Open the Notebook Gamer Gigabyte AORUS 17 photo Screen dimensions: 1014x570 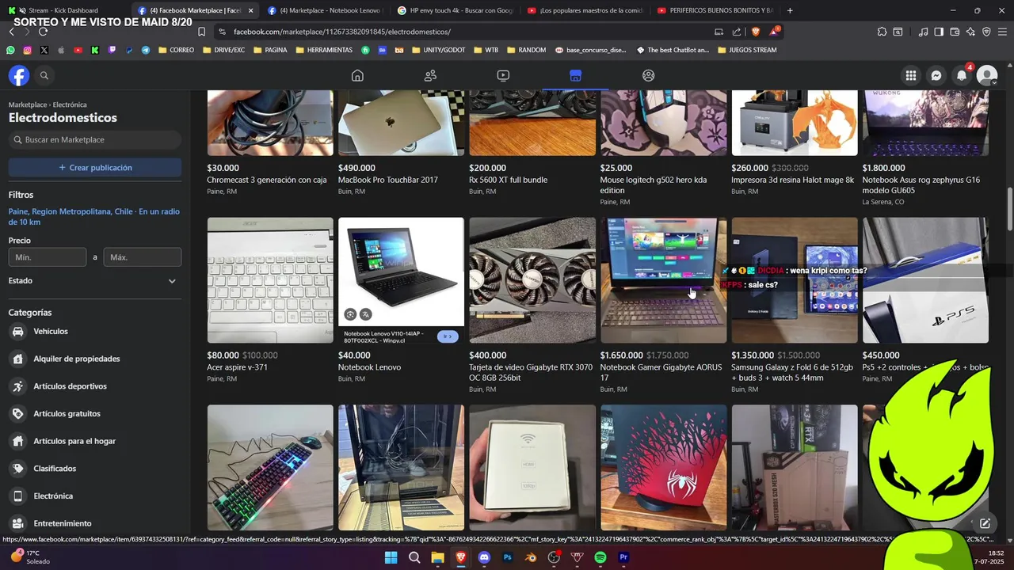(663, 280)
